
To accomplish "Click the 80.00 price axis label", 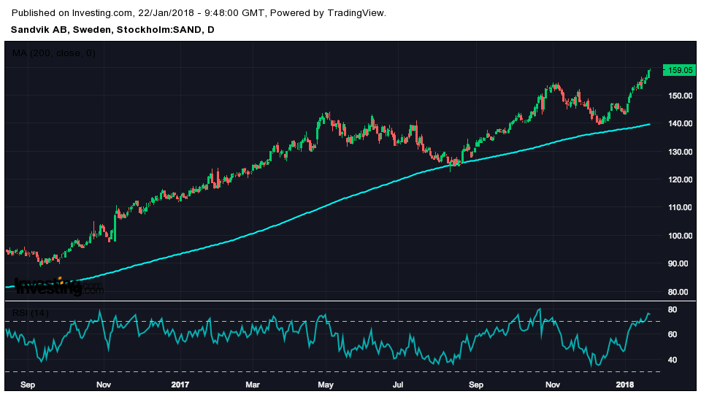I will (680, 292).
